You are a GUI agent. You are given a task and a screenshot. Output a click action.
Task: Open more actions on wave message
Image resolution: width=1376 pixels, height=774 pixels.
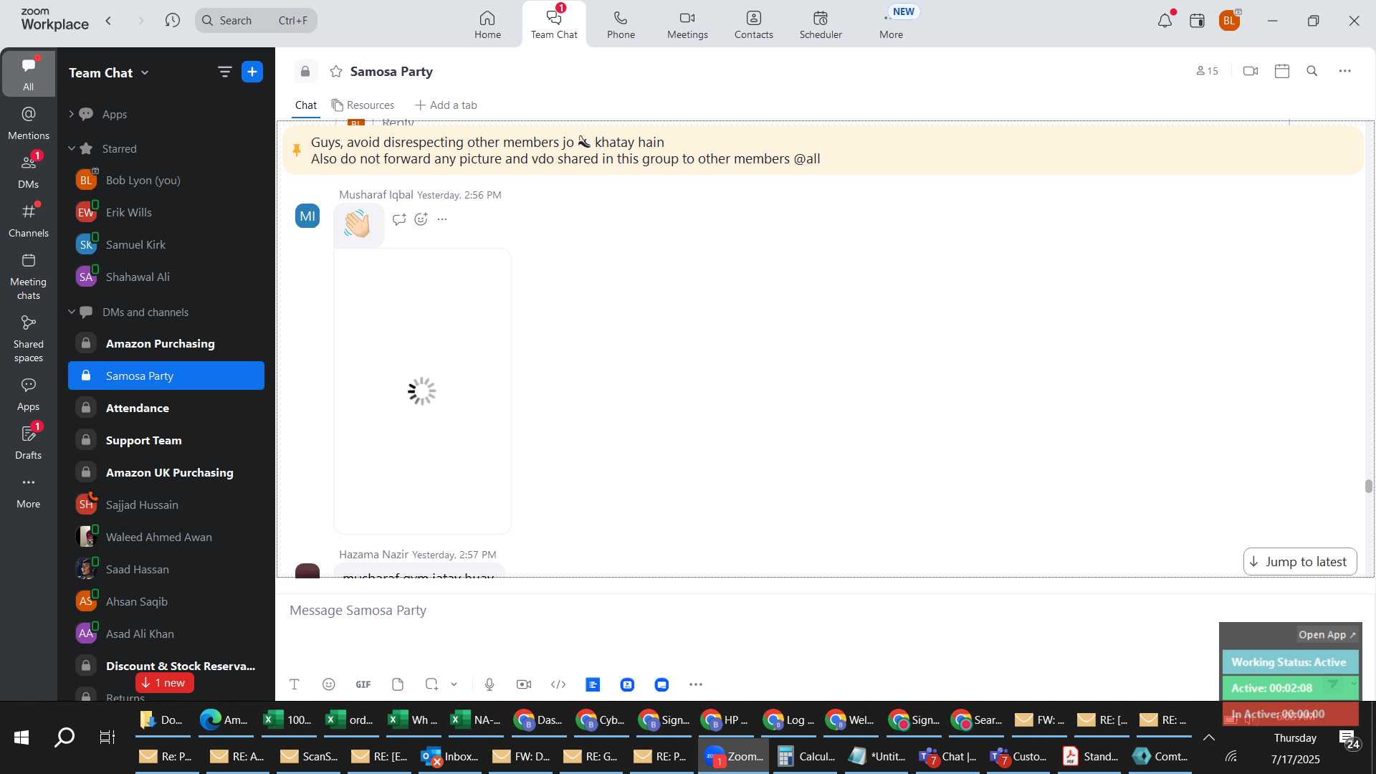pos(442,219)
